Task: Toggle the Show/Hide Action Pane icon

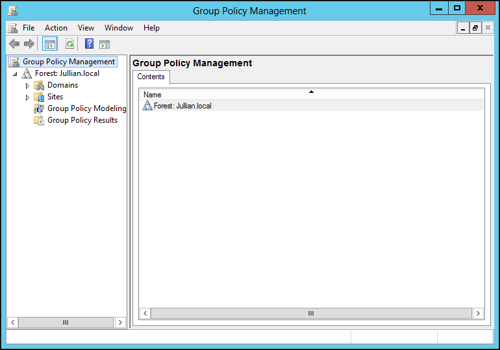Action: [105, 44]
